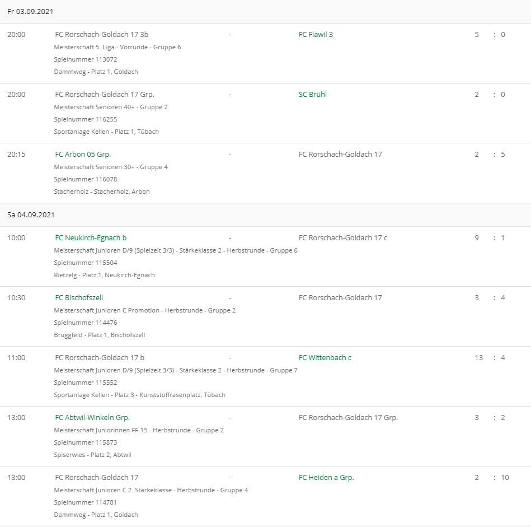
Task: Click the 2 : 10 match score
Action: tap(491, 478)
